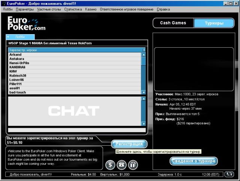This screenshot has height=181, width=240.
Task: Click the Приз. фонд: $216 text
Action: coord(169,119)
